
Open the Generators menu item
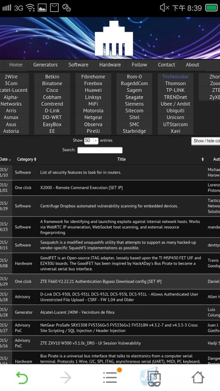pos(45,65)
